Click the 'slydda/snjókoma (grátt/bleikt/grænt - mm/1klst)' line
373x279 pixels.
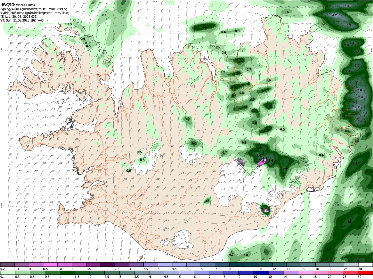[x=35, y=13]
